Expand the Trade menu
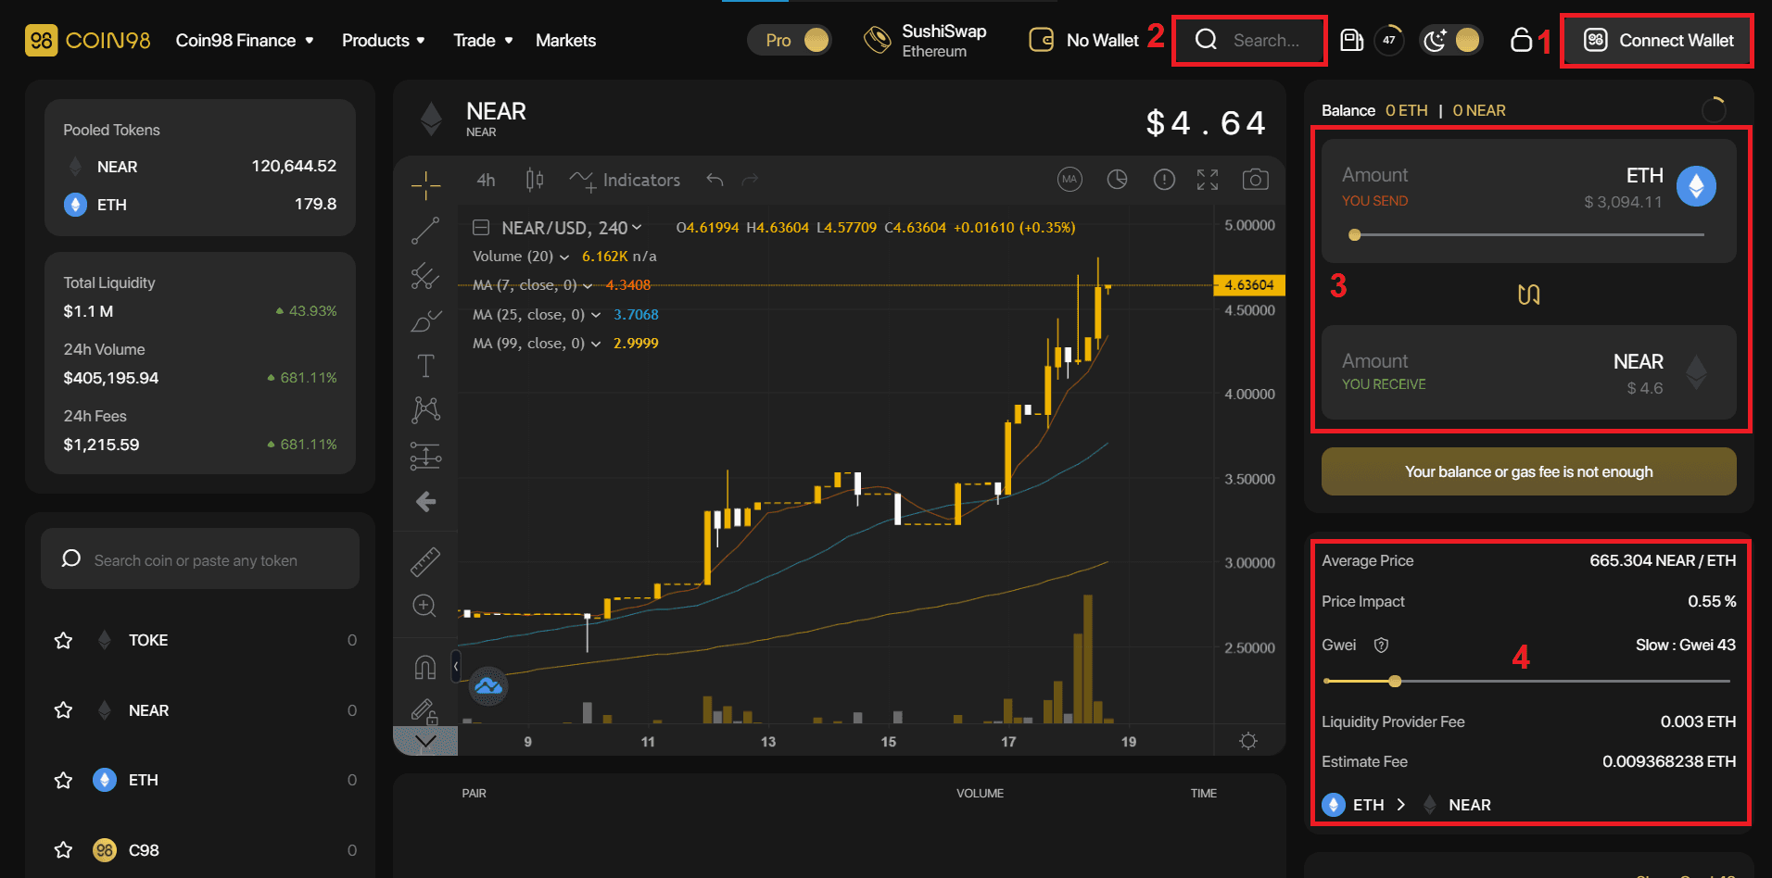Image resolution: width=1772 pixels, height=878 pixels. coord(483,41)
